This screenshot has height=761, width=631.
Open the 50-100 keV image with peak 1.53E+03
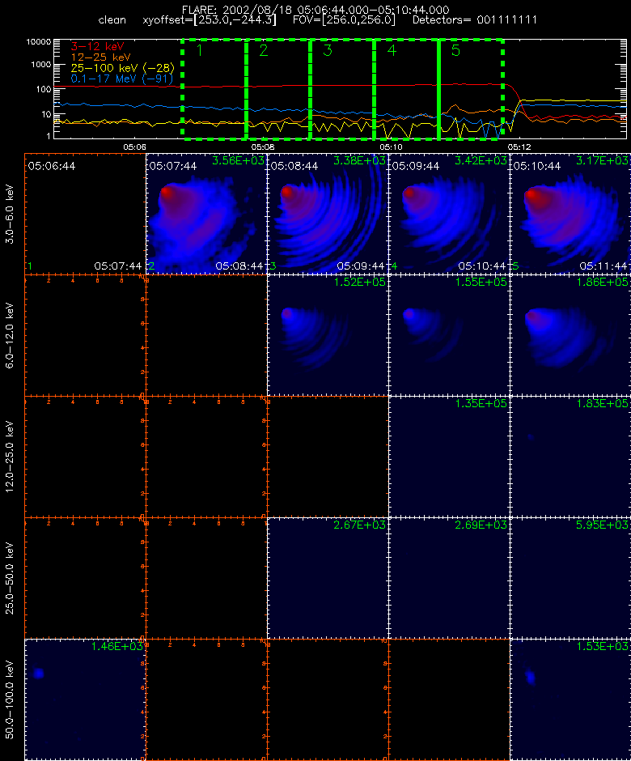click(570, 699)
